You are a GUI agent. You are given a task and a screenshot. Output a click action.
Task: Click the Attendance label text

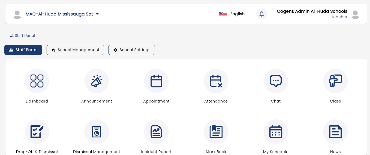[x=216, y=101]
